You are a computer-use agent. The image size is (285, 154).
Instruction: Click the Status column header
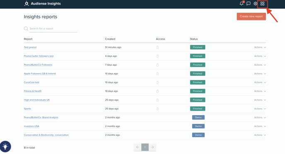(x=194, y=39)
